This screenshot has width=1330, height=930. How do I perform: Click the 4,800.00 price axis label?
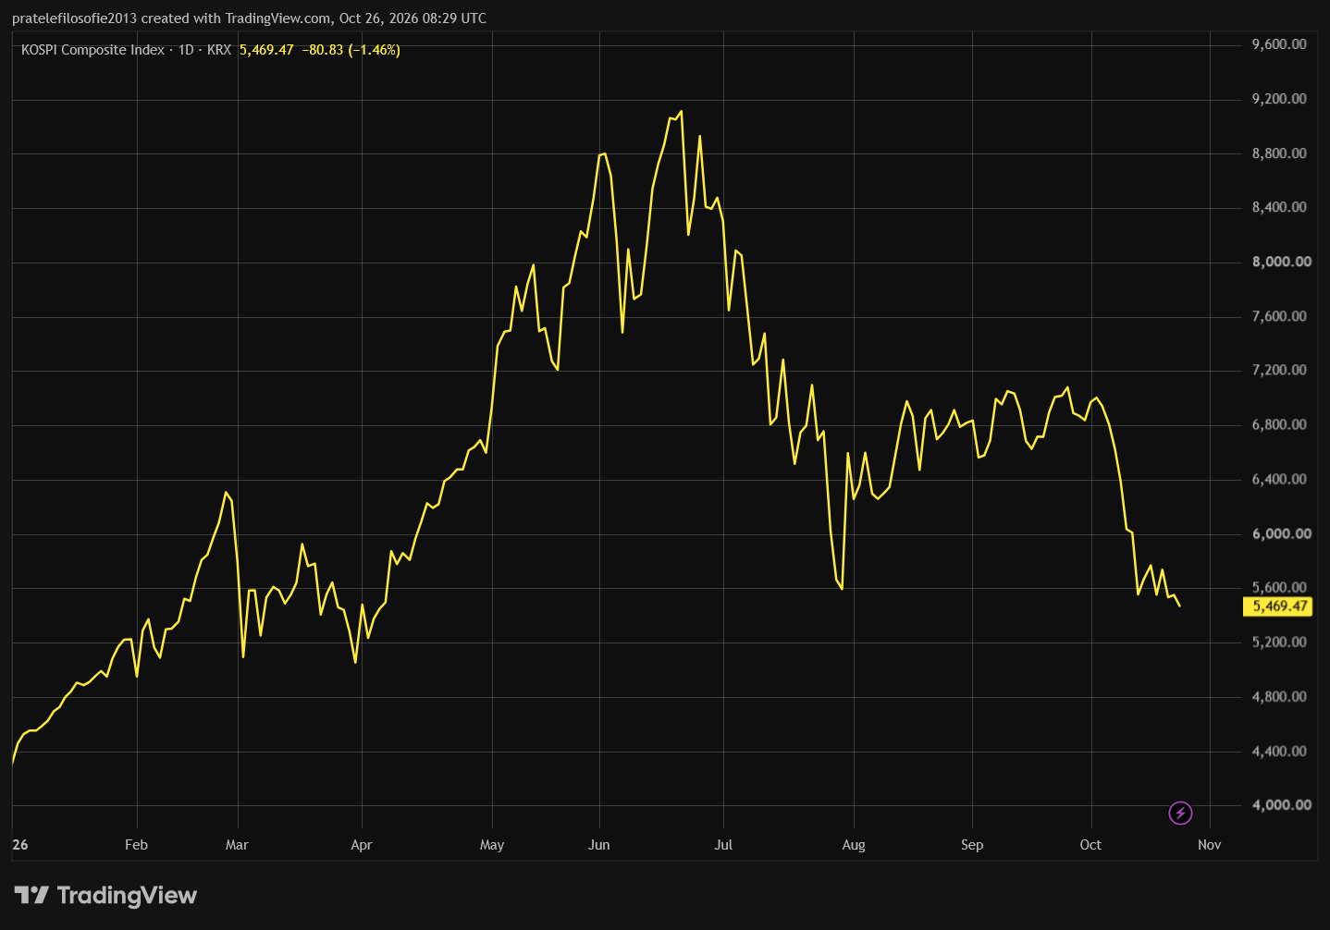pyautogui.click(x=1279, y=696)
